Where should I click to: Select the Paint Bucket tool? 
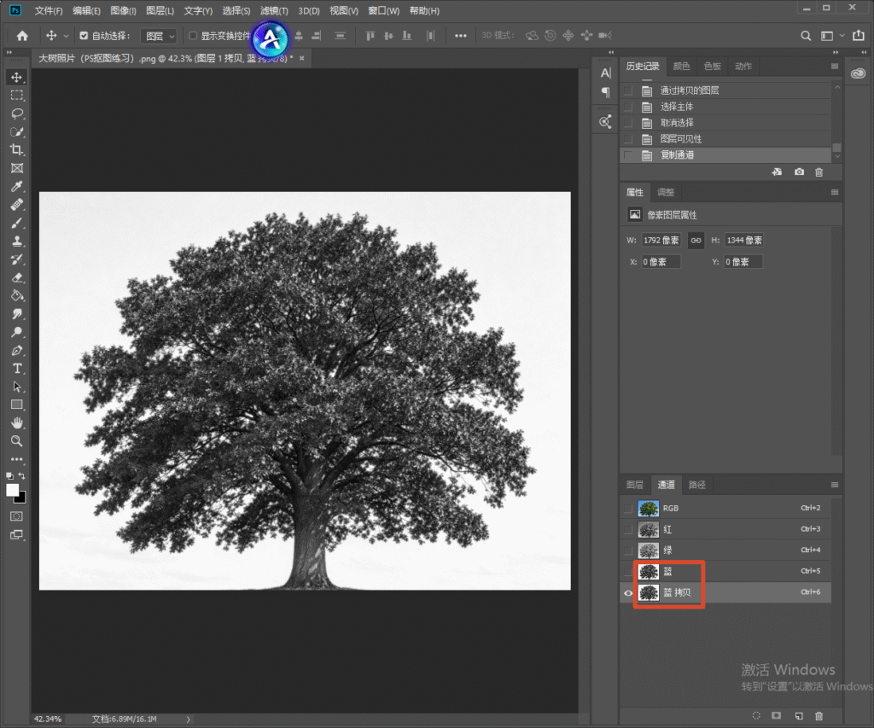coord(17,296)
